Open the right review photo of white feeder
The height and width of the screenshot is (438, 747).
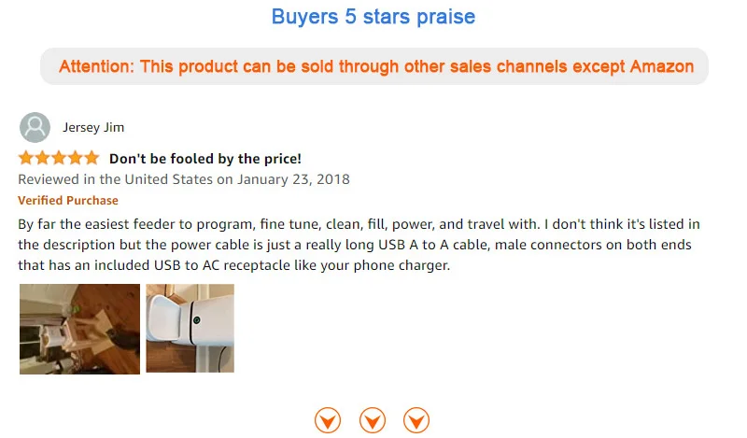click(190, 329)
